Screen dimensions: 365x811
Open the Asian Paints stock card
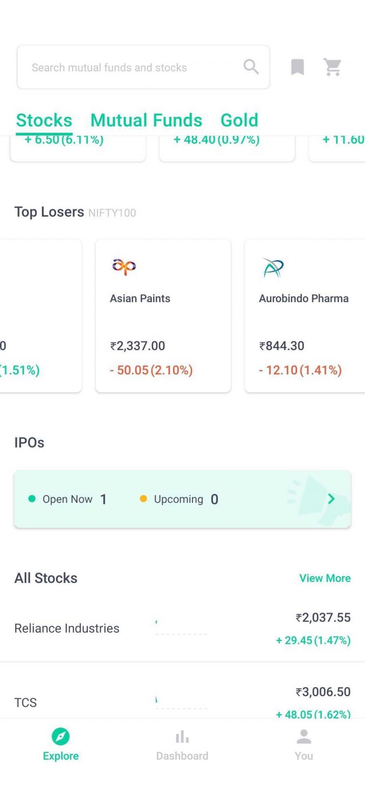click(163, 315)
